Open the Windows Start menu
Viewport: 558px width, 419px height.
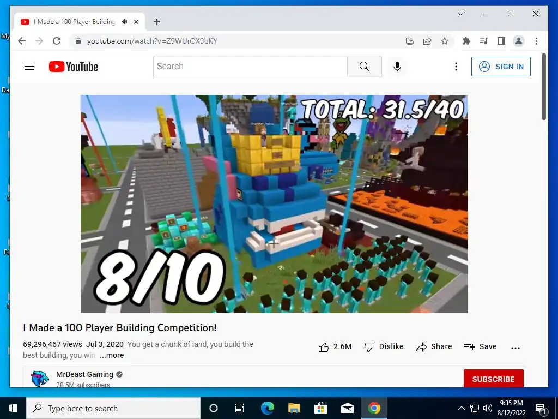pyautogui.click(x=13, y=408)
